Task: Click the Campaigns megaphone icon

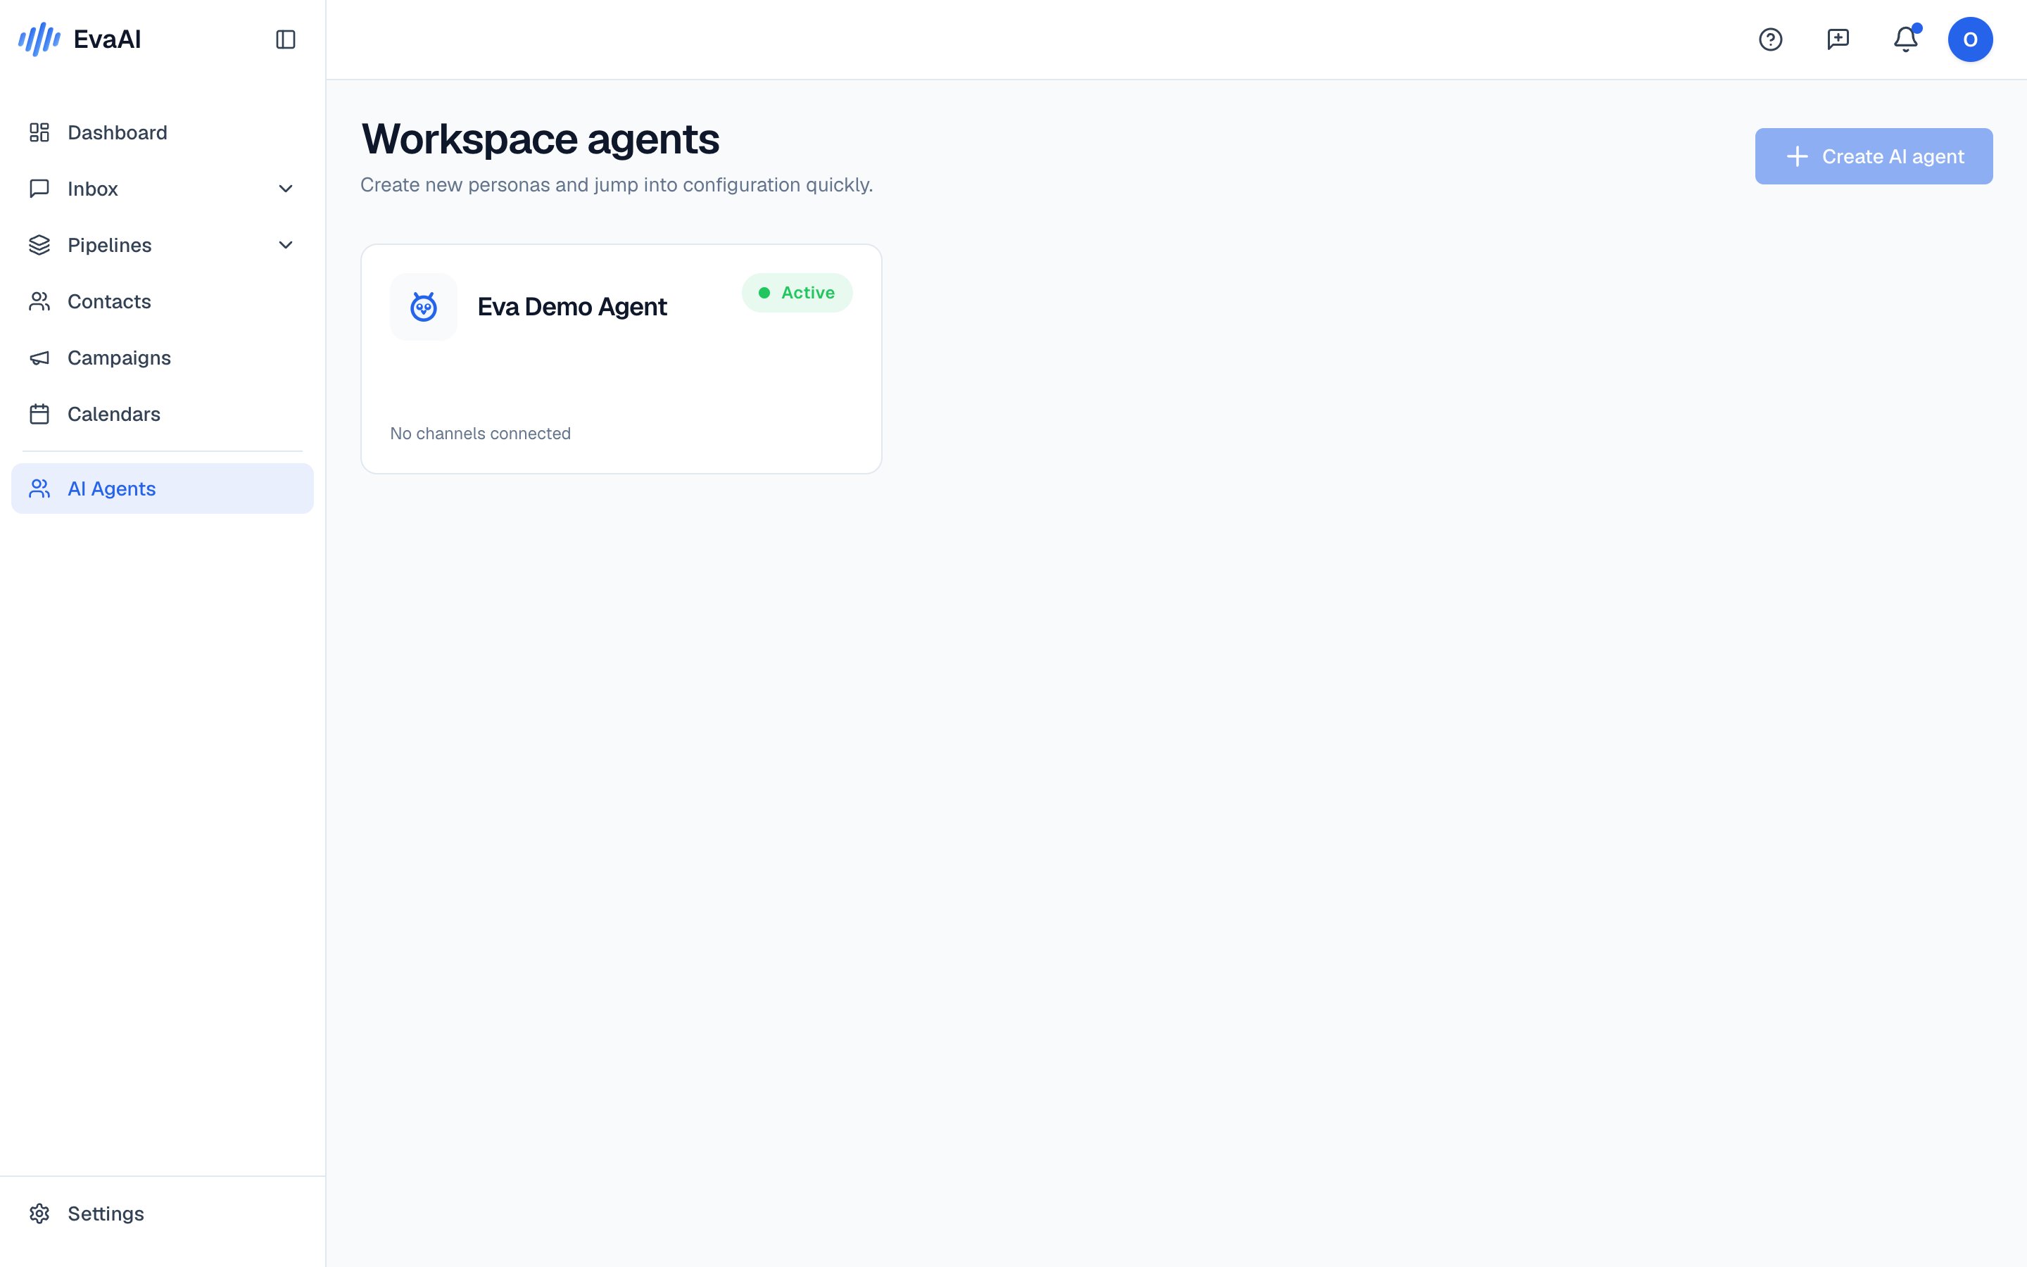Action: point(39,358)
